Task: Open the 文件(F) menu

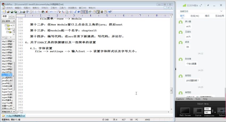Action: pos(9,8)
